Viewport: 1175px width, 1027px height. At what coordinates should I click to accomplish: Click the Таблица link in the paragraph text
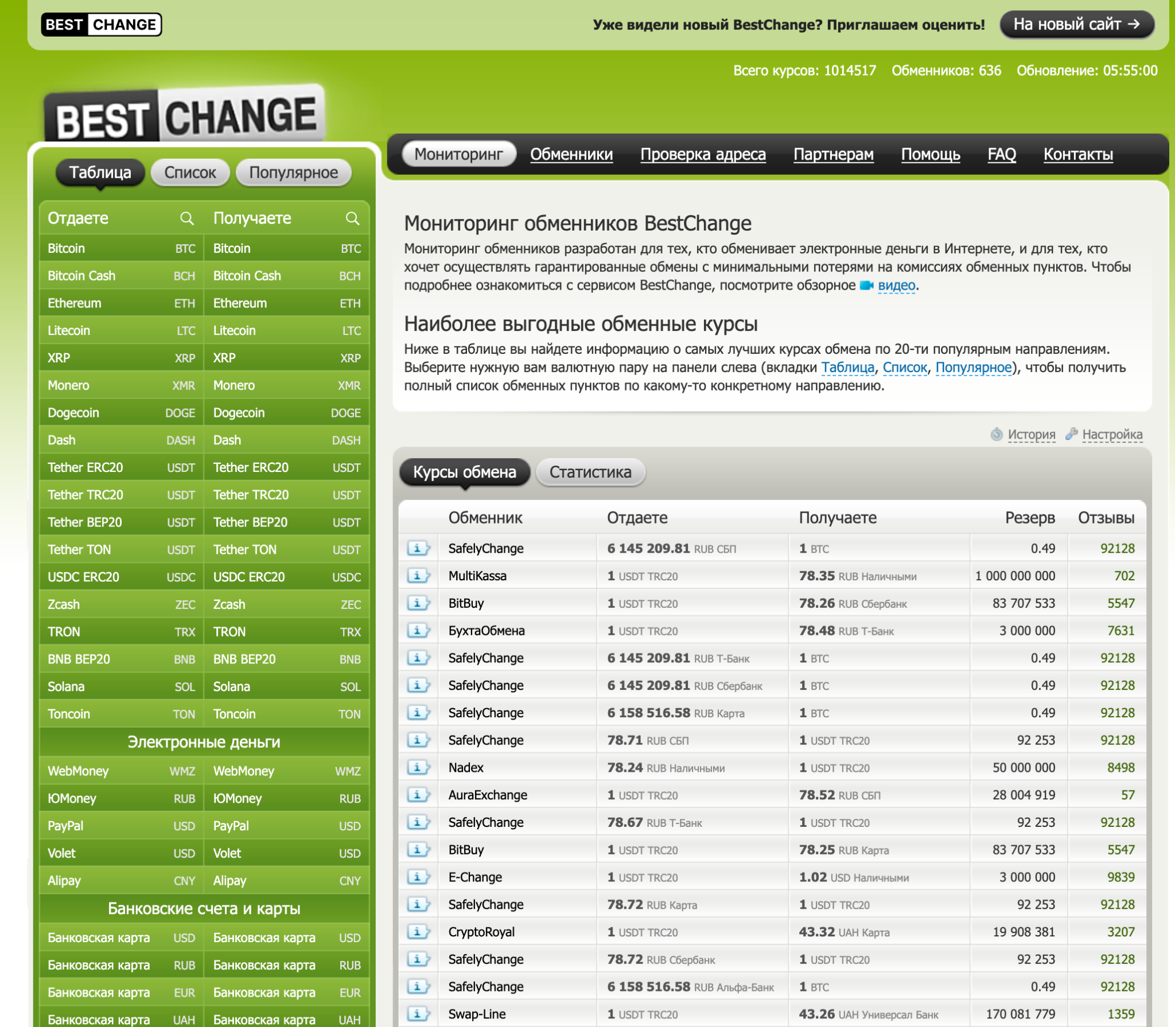(848, 368)
